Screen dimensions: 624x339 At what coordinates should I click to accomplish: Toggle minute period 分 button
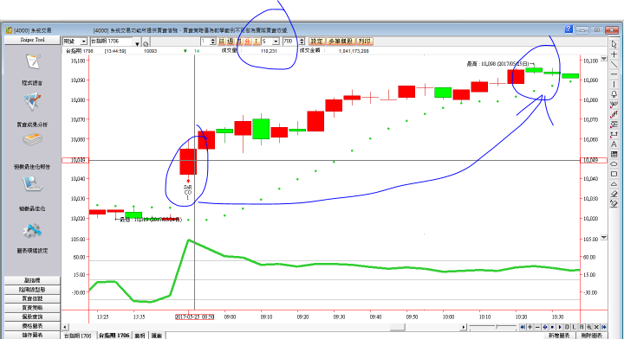pyautogui.click(x=248, y=42)
